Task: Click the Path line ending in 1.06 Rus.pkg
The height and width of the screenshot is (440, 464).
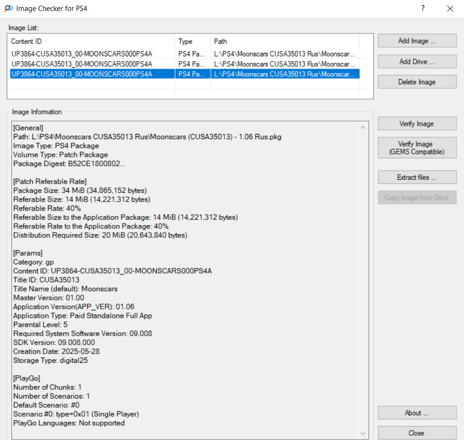Action: (x=147, y=137)
